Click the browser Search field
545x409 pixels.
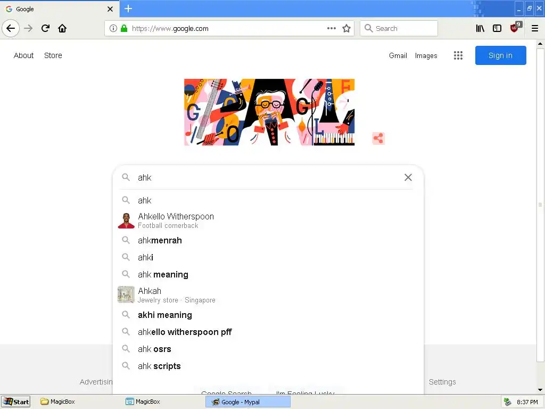[x=399, y=29]
